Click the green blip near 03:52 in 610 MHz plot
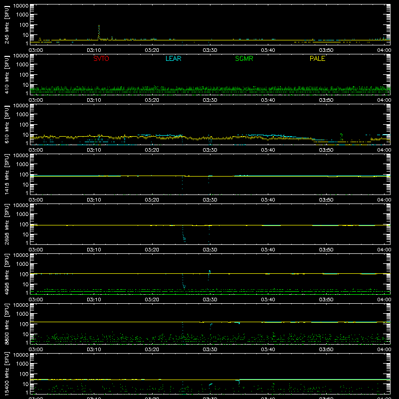 click(341, 137)
